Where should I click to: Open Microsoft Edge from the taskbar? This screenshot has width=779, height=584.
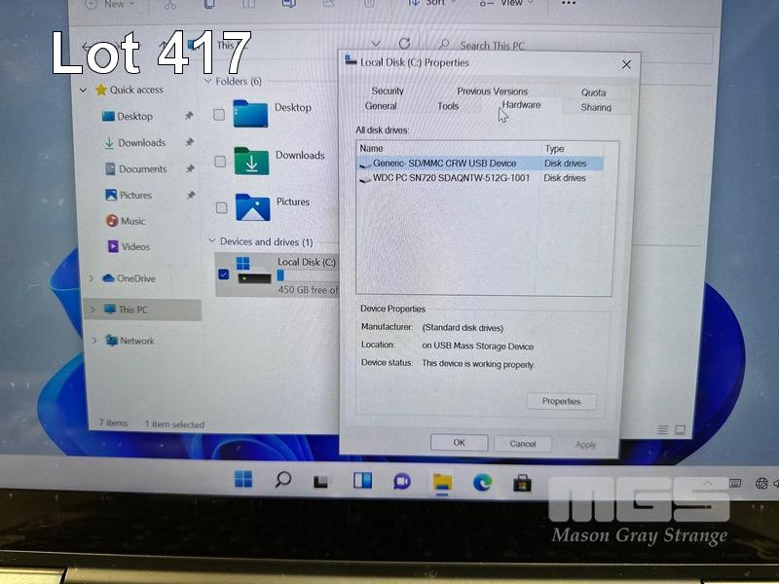(x=482, y=481)
